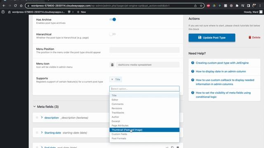This screenshot has width=264, height=148.
Task: Remove the Title tag with X
Action: pyautogui.click(x=112, y=79)
